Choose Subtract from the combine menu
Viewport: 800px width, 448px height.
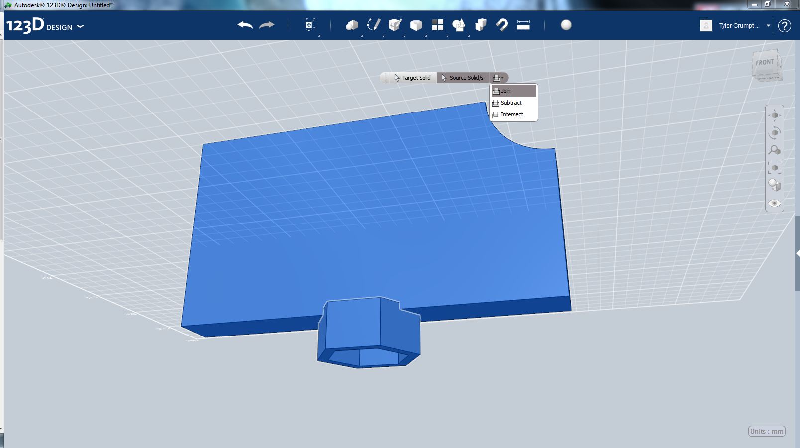[x=513, y=103]
